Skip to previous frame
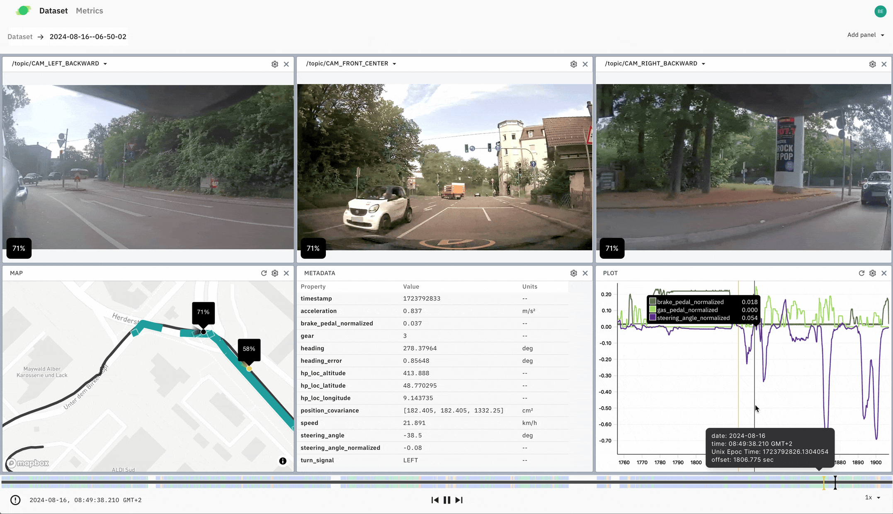This screenshot has width=893, height=514. (435, 500)
